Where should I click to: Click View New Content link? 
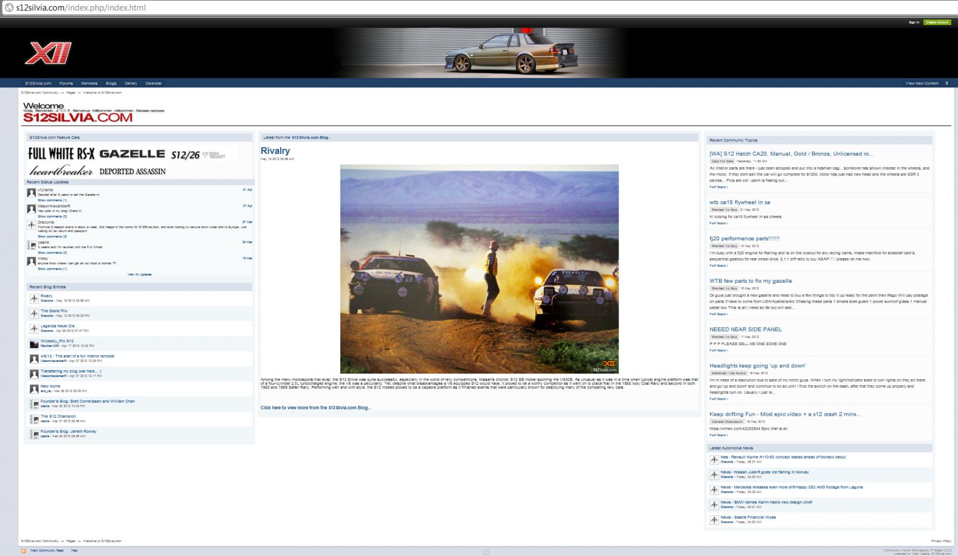pos(922,83)
